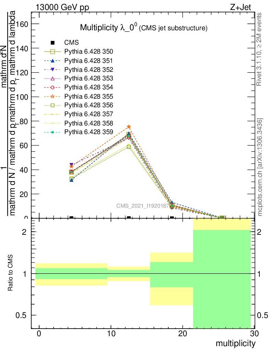Click the legend label 'Pythia 6.428 351'

[89, 60]
